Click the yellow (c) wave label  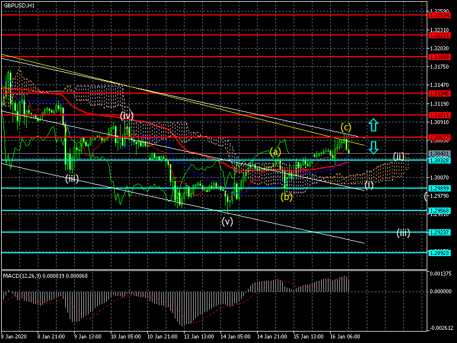(346, 127)
